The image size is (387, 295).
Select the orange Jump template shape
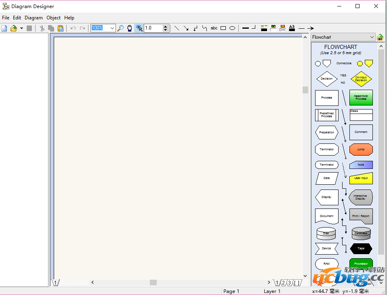(x=361, y=149)
